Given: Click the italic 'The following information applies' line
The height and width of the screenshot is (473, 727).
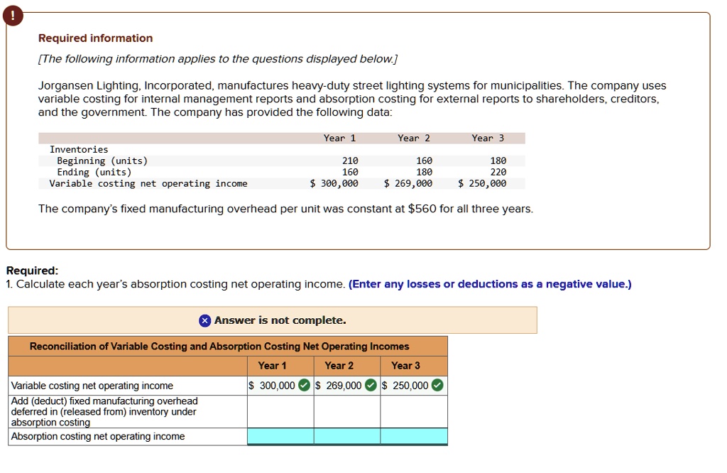Looking at the screenshot, I should tap(218, 59).
